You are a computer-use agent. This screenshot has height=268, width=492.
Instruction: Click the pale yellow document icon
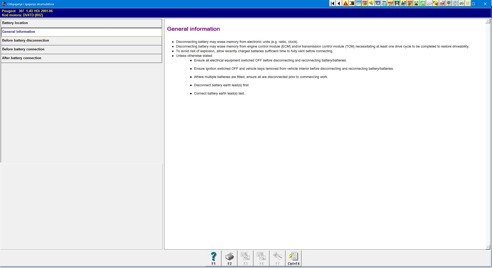click(x=468, y=3)
